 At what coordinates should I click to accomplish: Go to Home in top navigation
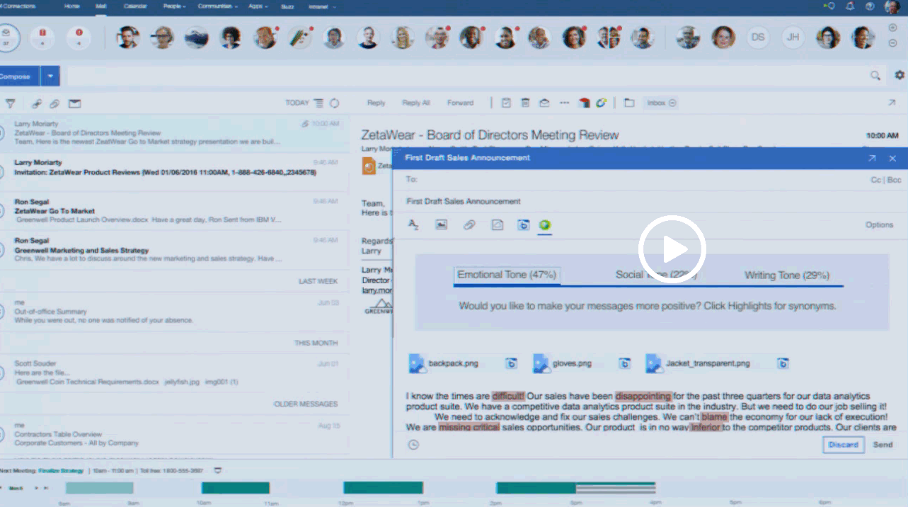click(72, 6)
